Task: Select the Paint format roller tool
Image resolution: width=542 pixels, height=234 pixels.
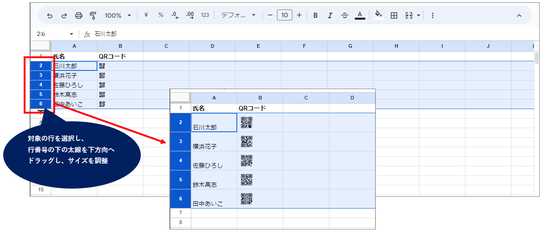Action: [x=92, y=15]
